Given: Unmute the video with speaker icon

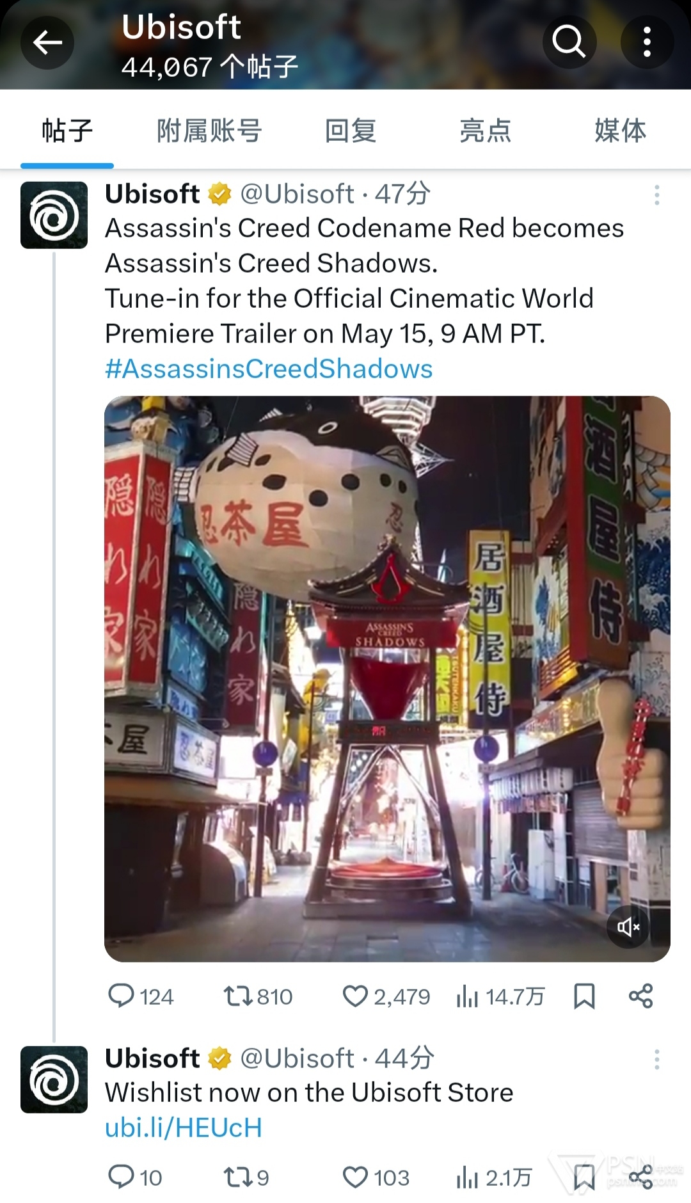Looking at the screenshot, I should coord(628,927).
